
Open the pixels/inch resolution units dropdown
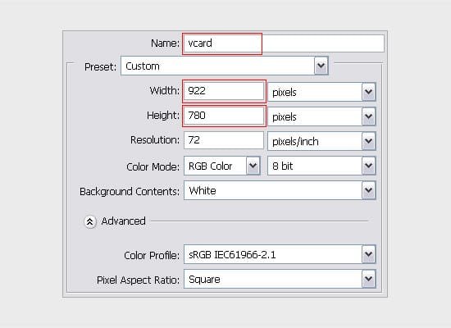pyautogui.click(x=368, y=141)
